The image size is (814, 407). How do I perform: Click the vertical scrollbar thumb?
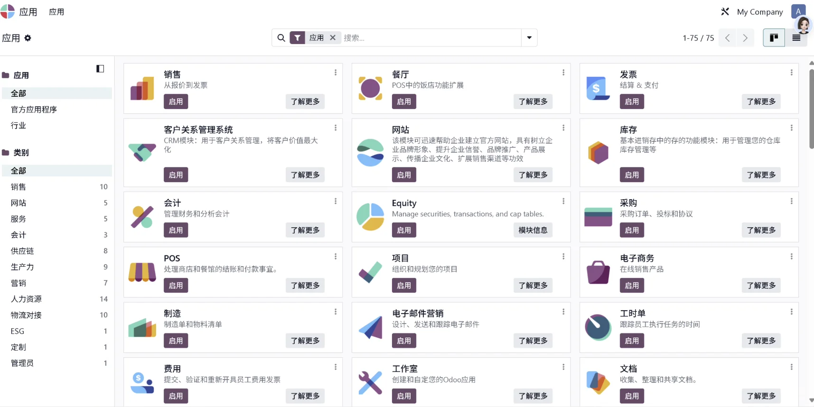coord(811,109)
